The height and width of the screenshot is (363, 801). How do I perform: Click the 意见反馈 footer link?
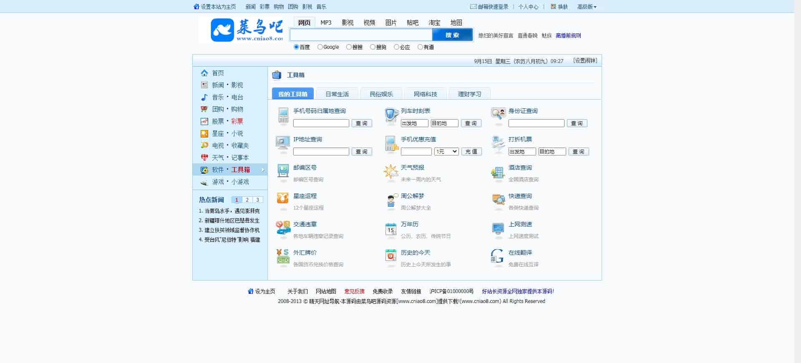354,291
